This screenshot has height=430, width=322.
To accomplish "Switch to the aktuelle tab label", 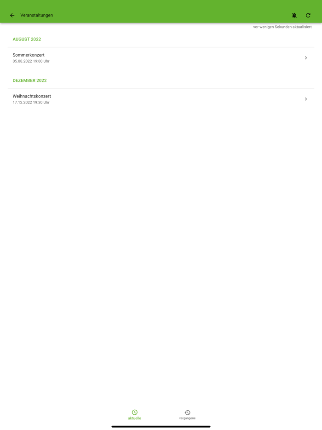I will [x=135, y=418].
